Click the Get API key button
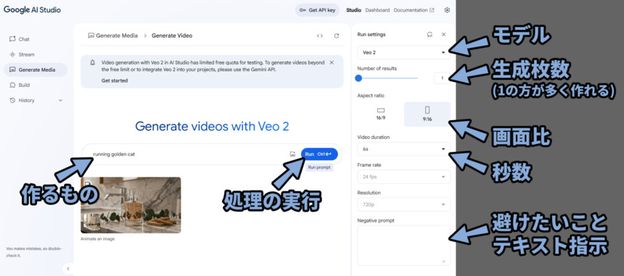Screen dimensions: 624x276 point(317,10)
